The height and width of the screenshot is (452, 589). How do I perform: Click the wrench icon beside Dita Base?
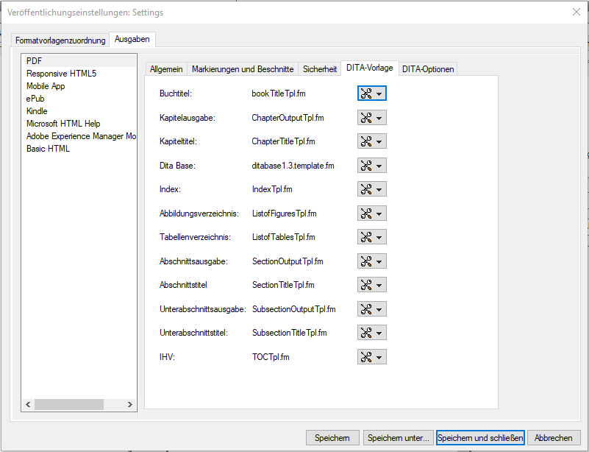pyautogui.click(x=368, y=165)
